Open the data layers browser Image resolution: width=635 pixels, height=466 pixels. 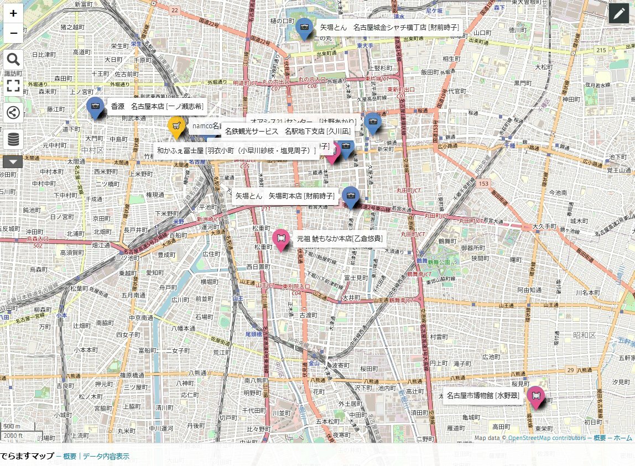13,139
